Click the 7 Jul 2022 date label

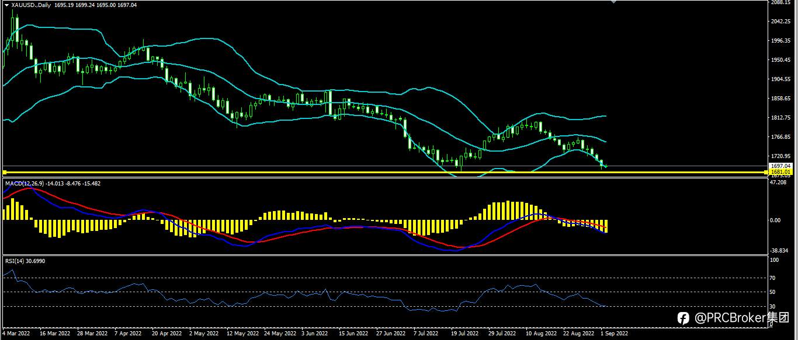(426, 334)
